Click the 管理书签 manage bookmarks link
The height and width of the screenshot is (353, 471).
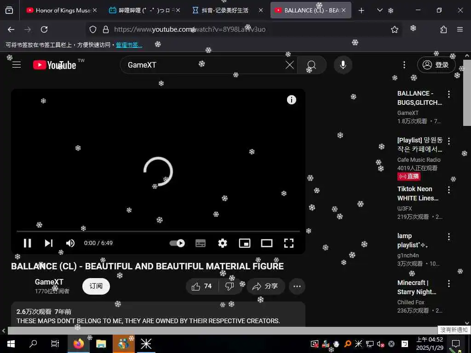pyautogui.click(x=129, y=45)
